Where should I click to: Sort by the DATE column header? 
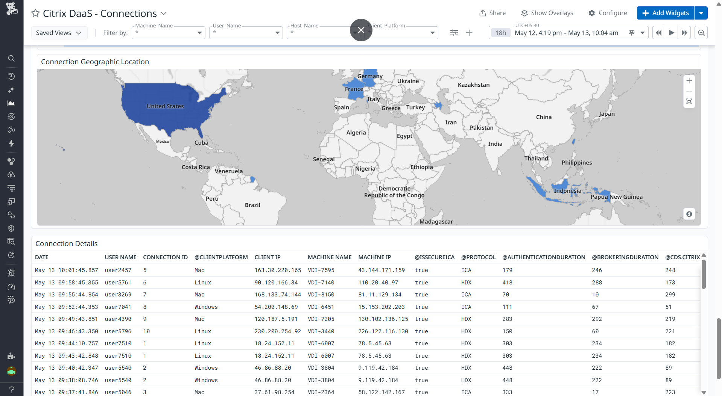pos(42,257)
